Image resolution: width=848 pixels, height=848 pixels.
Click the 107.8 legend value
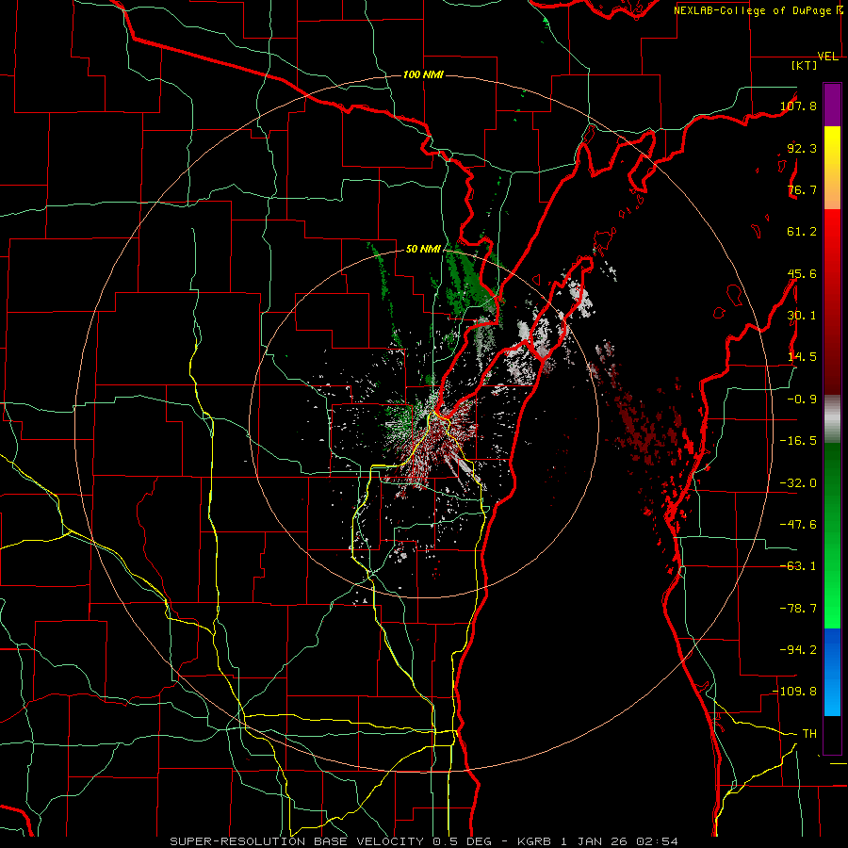pyautogui.click(x=798, y=106)
